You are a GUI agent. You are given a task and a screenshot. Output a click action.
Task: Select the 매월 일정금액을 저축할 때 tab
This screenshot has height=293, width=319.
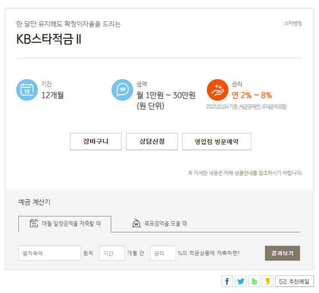point(65,224)
